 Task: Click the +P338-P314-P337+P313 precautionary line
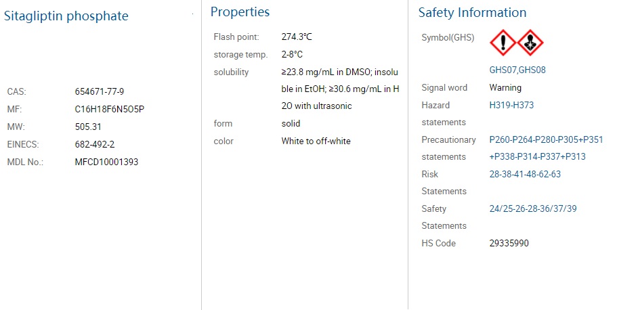pyautogui.click(x=538, y=156)
